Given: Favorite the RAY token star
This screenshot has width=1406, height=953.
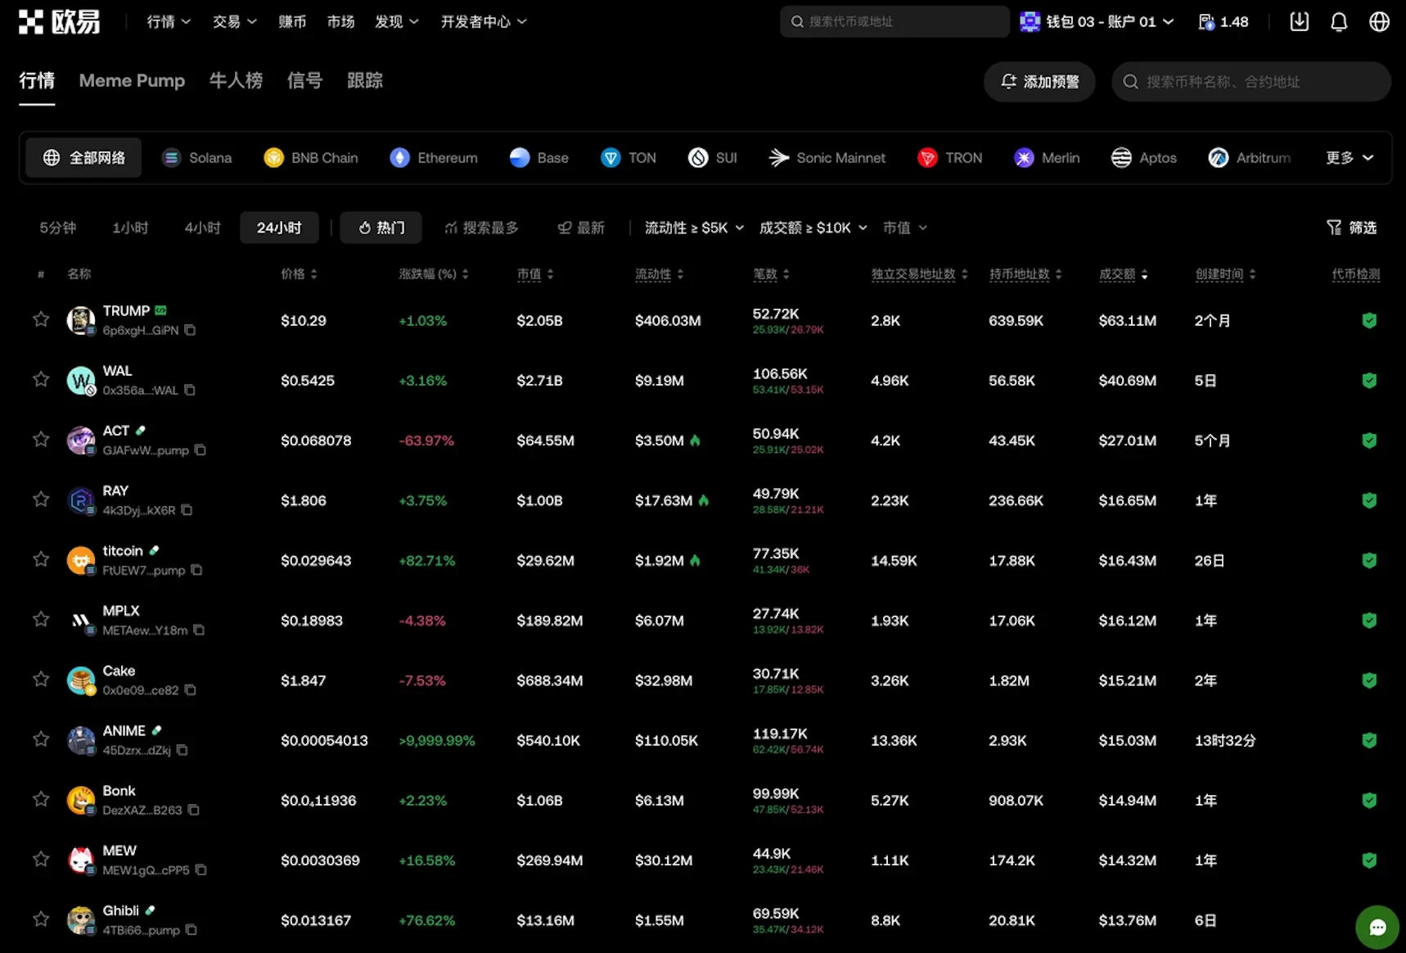Looking at the screenshot, I should (41, 499).
